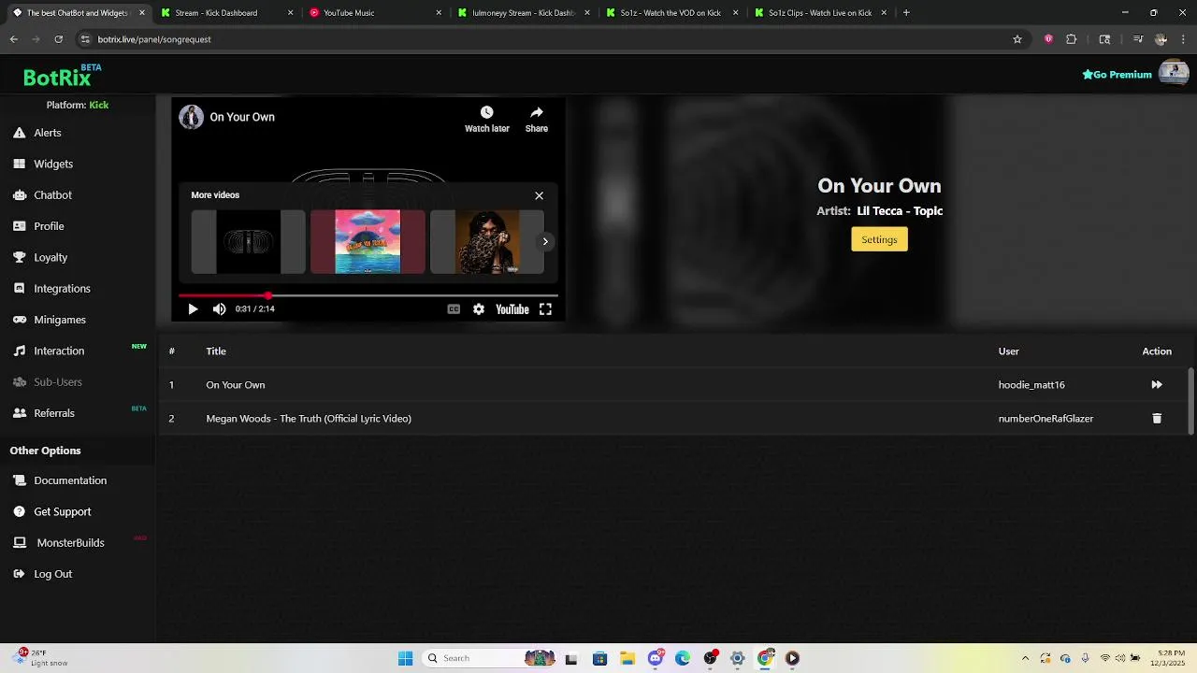This screenshot has width=1197, height=673.
Task: Delete the Megan Woods song request
Action: tap(1157, 419)
